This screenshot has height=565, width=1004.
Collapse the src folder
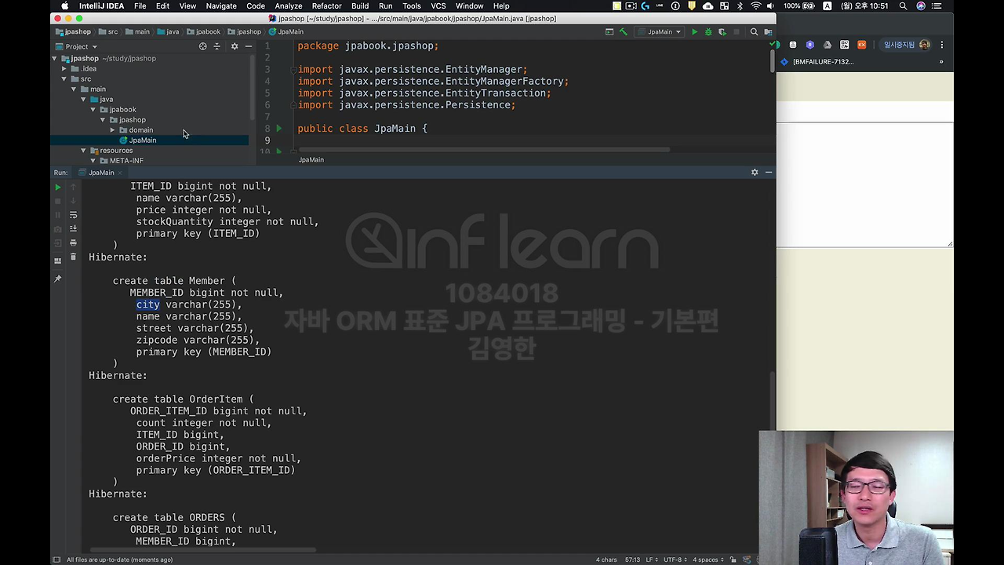[x=64, y=78]
